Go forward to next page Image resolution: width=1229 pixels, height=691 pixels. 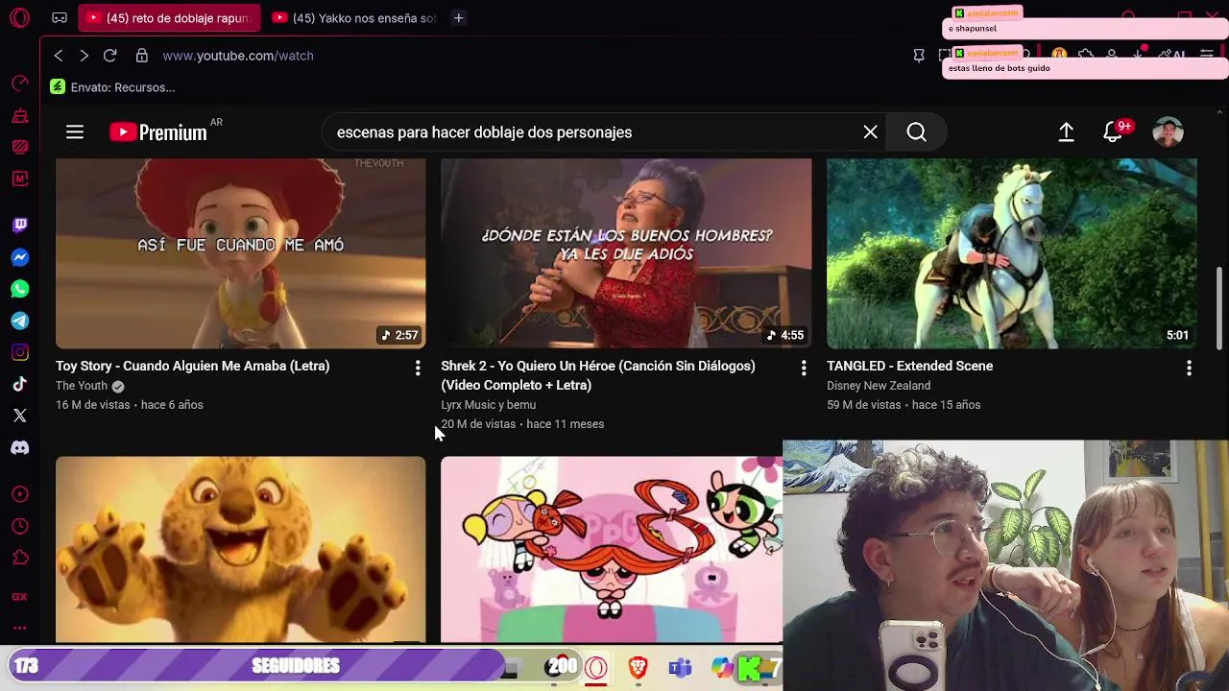click(x=84, y=56)
